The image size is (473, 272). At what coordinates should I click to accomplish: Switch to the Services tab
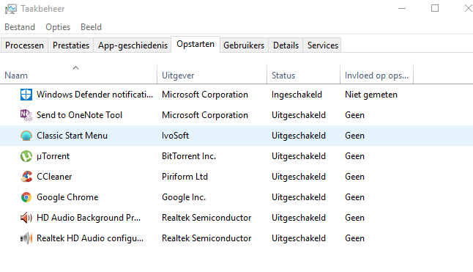[322, 45]
